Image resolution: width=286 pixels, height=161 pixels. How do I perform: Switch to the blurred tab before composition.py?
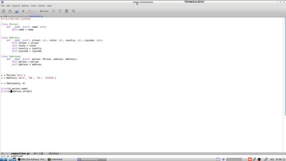[18, 16]
